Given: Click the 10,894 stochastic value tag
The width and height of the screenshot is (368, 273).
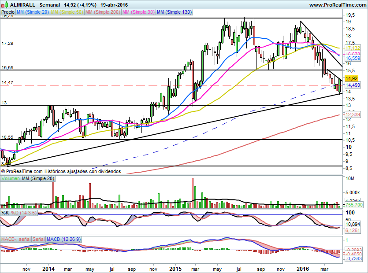Looking at the screenshot, I should [353, 224].
